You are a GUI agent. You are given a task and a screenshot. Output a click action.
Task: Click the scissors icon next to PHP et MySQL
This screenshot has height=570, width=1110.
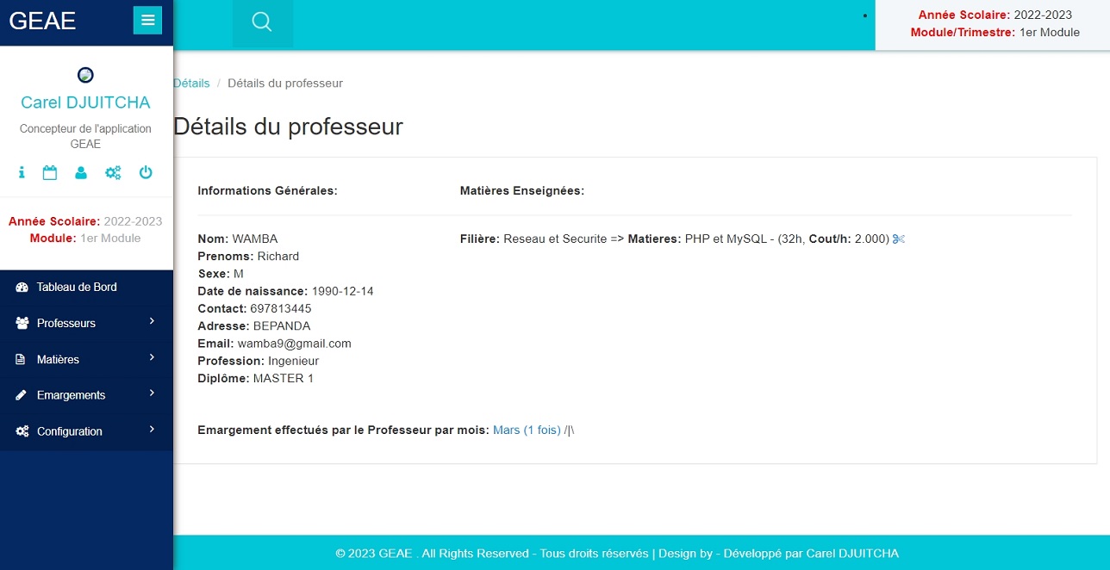[x=899, y=239]
